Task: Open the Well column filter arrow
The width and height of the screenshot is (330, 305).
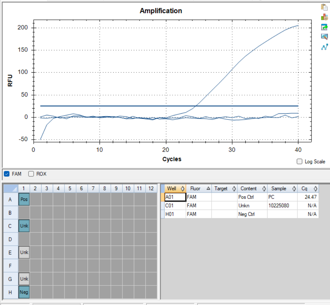Action: [182, 189]
